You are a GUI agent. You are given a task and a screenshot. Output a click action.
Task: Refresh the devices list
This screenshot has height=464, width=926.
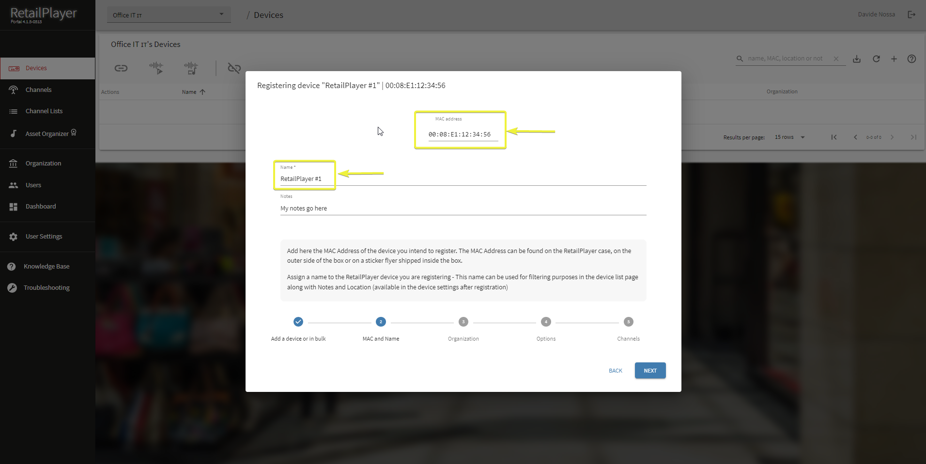876,59
